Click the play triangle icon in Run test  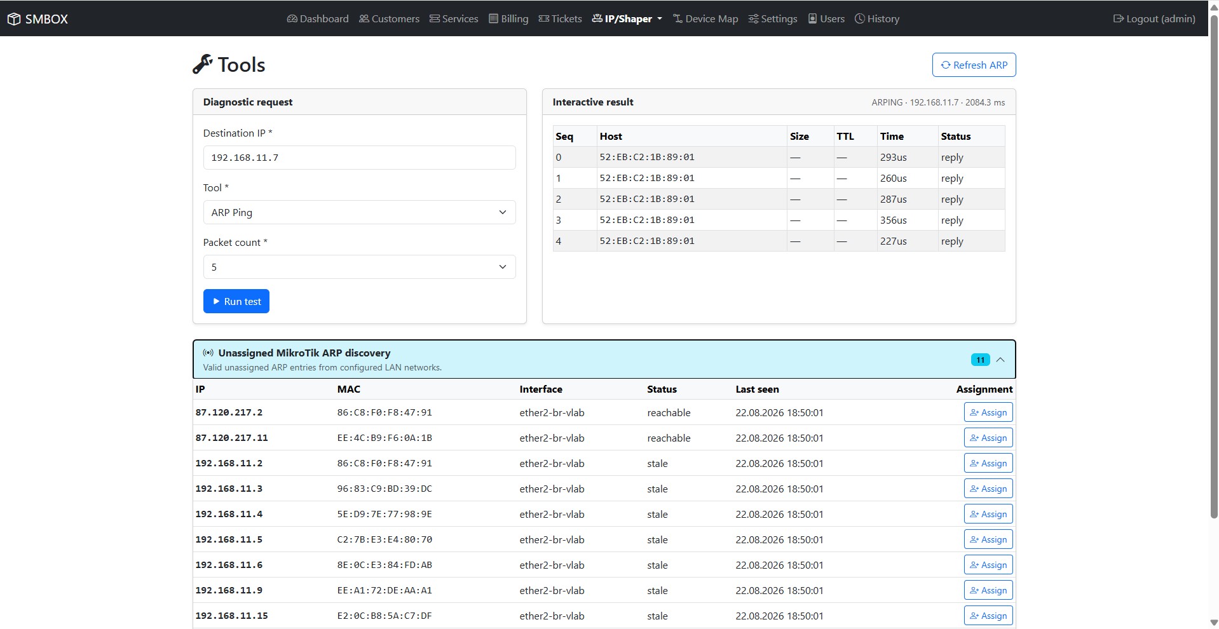[217, 302]
